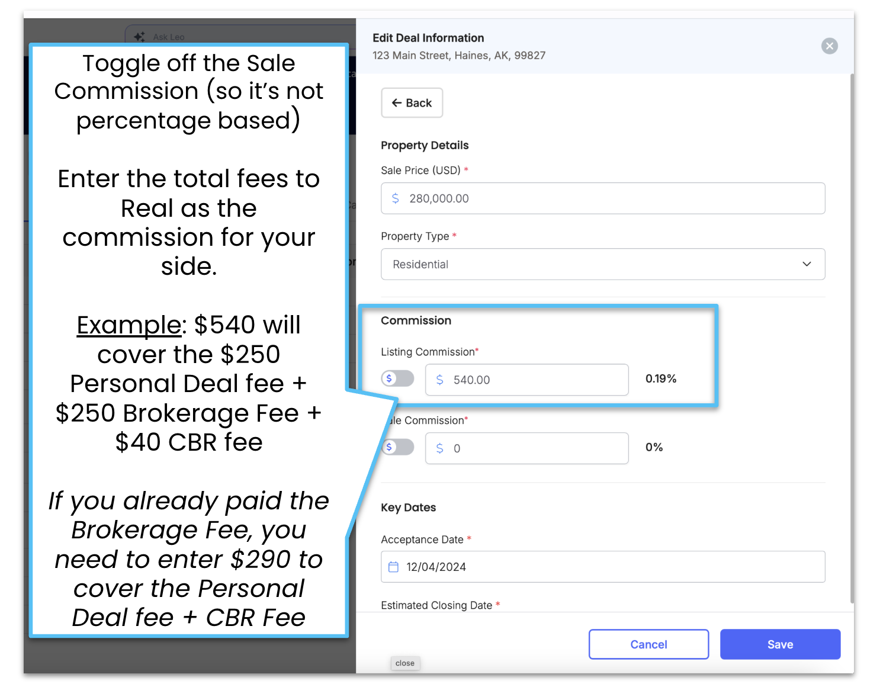
Task: Click the Back arrow button
Action: pyautogui.click(x=412, y=102)
